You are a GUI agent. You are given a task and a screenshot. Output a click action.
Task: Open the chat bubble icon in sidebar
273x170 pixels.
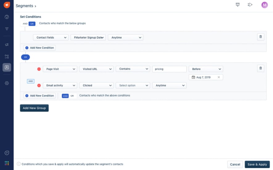coord(7,153)
